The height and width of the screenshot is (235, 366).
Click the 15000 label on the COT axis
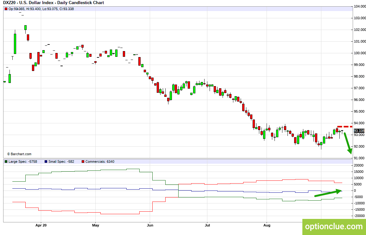(x=358, y=172)
